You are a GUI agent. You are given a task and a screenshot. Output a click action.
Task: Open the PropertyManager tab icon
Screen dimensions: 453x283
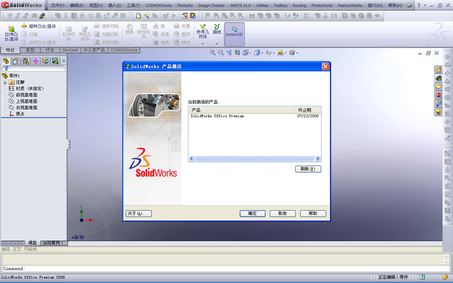click(x=16, y=61)
